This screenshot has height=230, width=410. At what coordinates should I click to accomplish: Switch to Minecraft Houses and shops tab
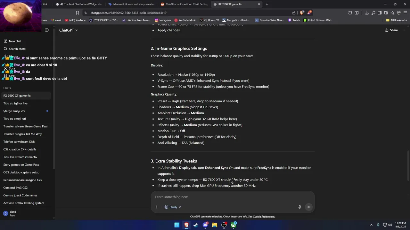point(131,4)
